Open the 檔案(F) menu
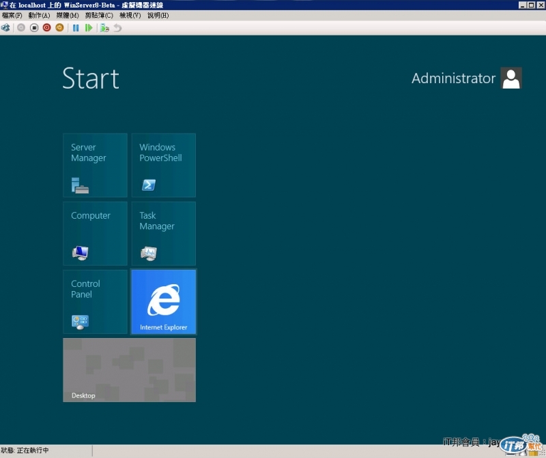Viewport: 546px width, 458px height. (12, 15)
